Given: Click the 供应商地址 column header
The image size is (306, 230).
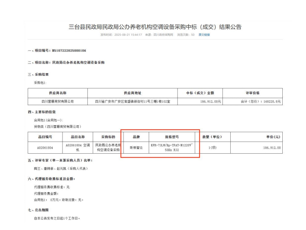Looking at the screenshot, I should coord(132,93).
